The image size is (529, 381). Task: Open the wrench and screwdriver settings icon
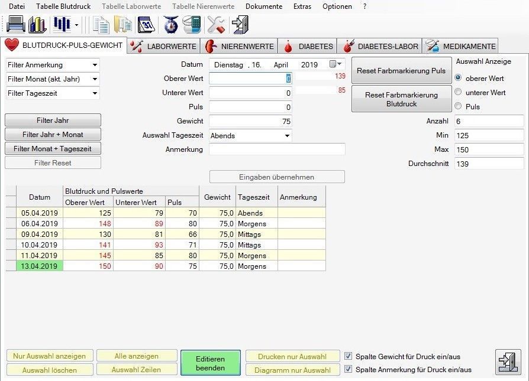click(215, 25)
